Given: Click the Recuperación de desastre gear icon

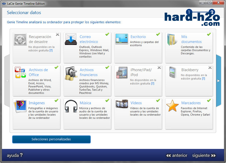Looking at the screenshot, I should pyautogui.click(x=20, y=39).
